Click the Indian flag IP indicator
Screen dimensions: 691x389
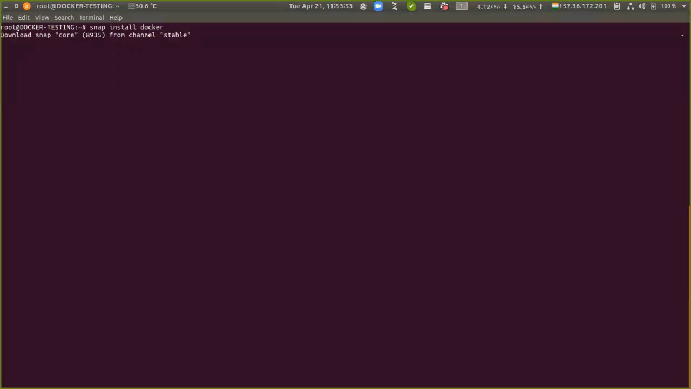[x=579, y=6]
